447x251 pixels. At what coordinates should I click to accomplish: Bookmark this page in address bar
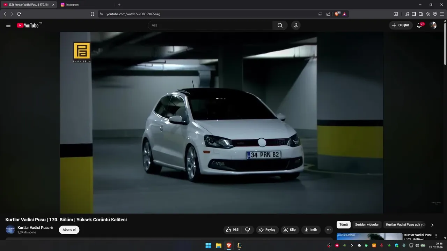[92, 14]
